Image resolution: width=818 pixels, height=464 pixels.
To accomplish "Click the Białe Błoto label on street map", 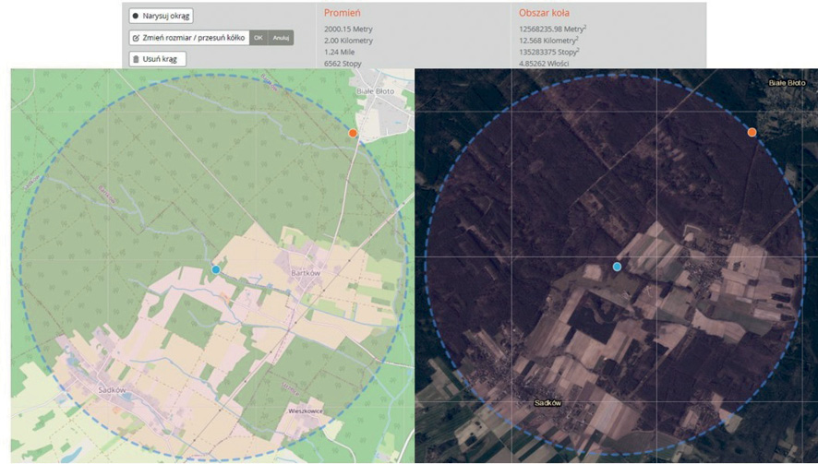I will tap(378, 93).
